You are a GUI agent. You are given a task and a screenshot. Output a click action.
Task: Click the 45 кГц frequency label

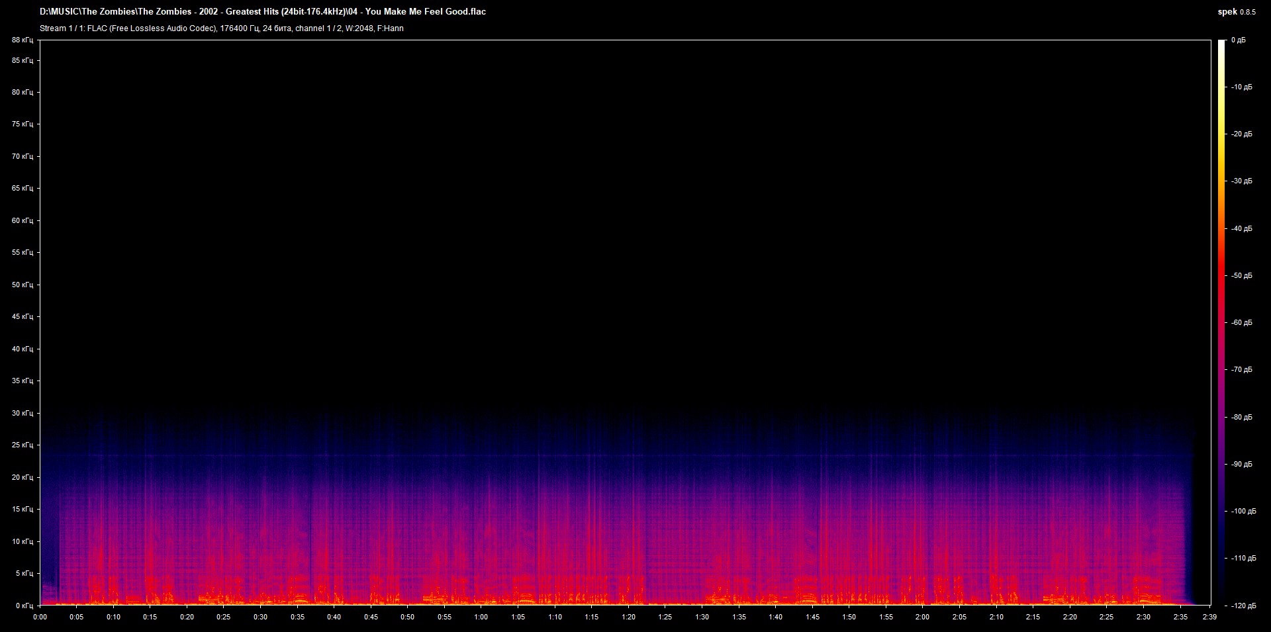point(23,316)
